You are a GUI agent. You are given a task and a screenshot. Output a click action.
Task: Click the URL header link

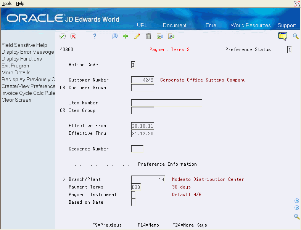pyautogui.click(x=142, y=25)
